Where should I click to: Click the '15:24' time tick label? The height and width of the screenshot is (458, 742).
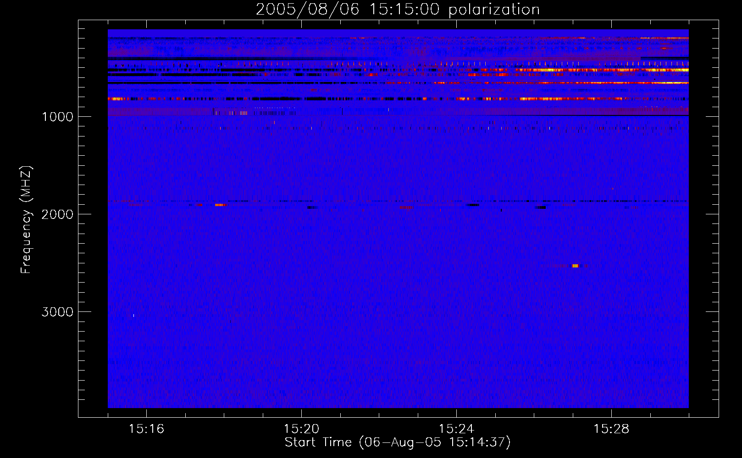pyautogui.click(x=456, y=429)
